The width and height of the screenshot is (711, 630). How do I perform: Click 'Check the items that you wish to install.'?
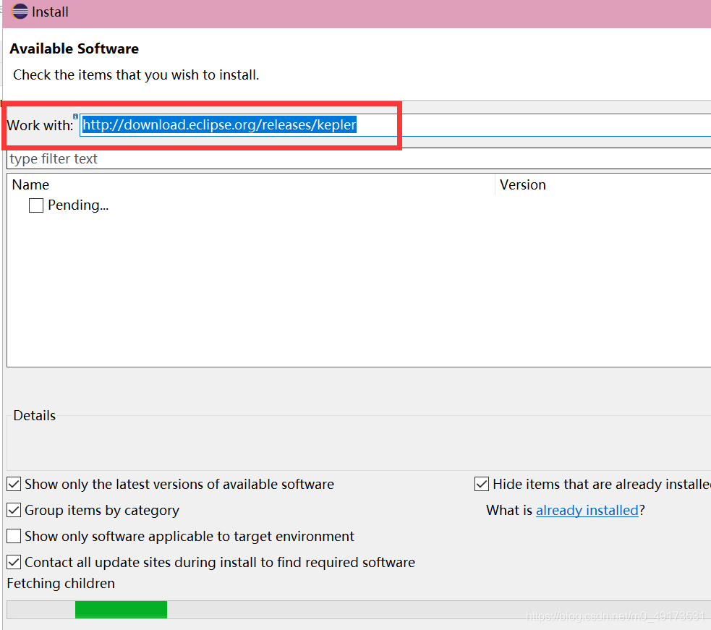[x=136, y=75]
